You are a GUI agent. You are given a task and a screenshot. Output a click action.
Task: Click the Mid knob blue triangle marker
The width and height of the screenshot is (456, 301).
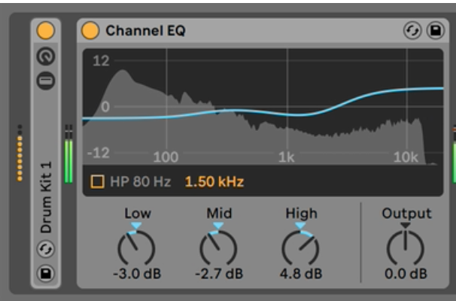pyautogui.click(x=218, y=226)
